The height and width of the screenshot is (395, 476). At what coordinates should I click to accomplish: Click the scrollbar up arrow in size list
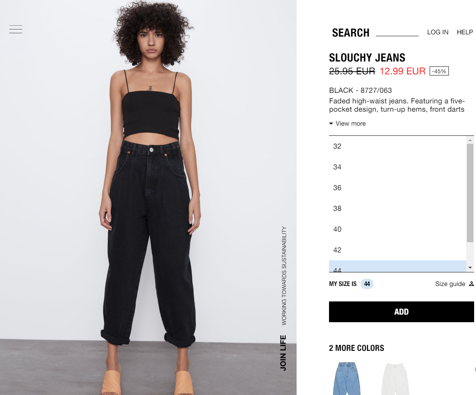coord(470,140)
